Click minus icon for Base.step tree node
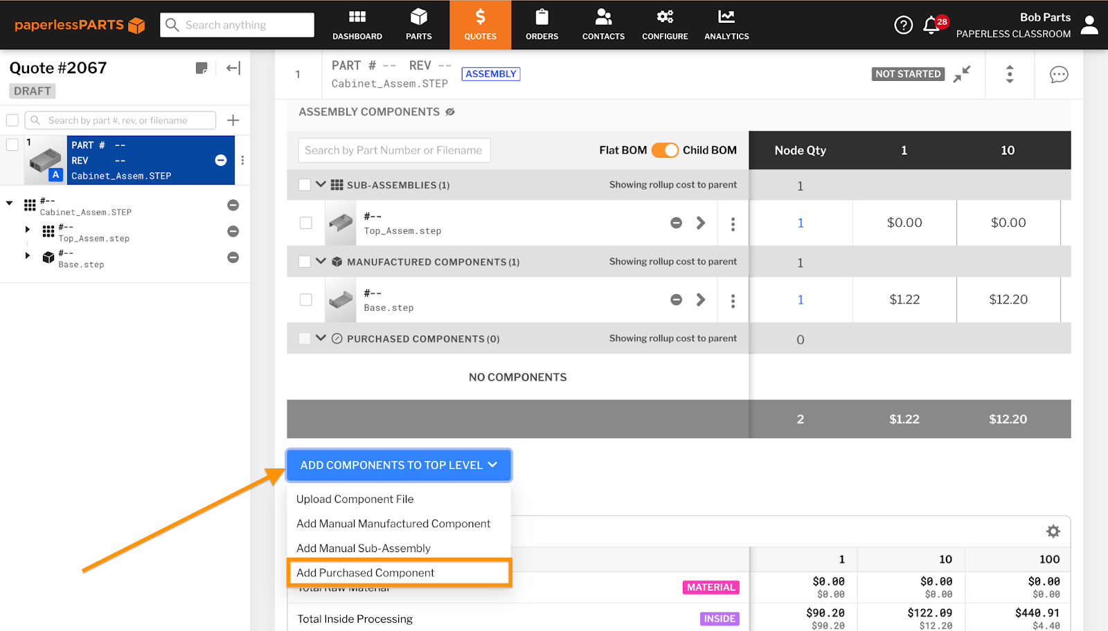1108x631 pixels. [233, 257]
